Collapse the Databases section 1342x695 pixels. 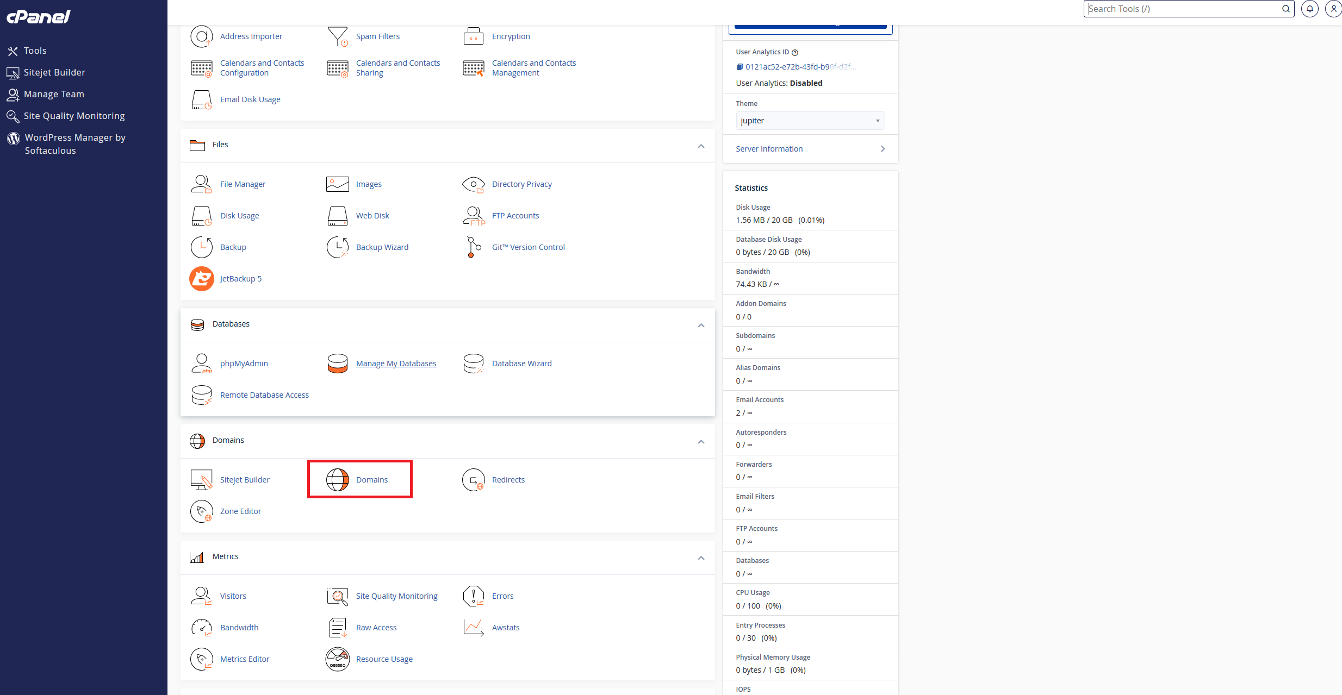point(701,325)
